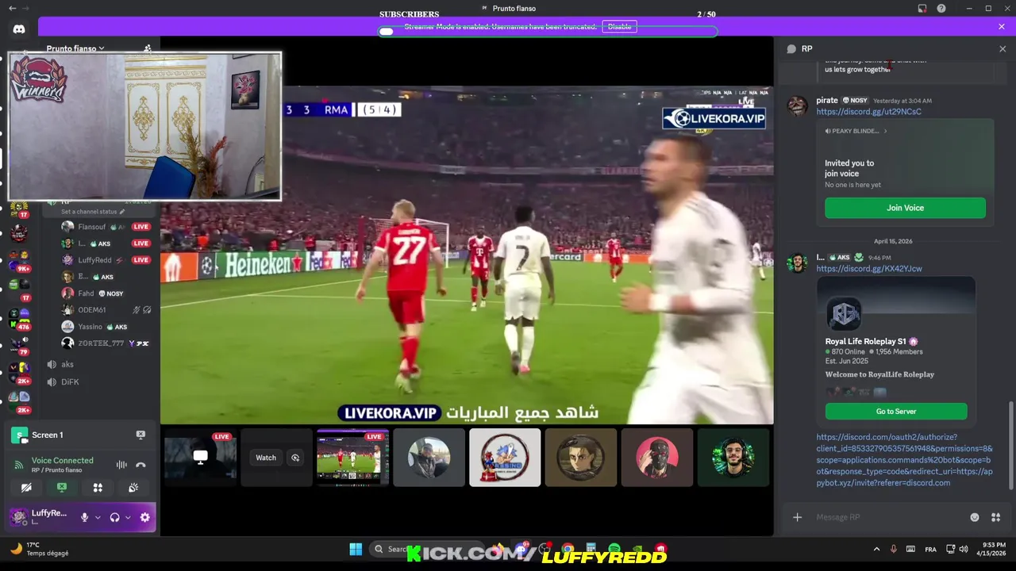Select ZORTEK_777 in the voice channel list
This screenshot has height=571, width=1016.
[x=106, y=343]
